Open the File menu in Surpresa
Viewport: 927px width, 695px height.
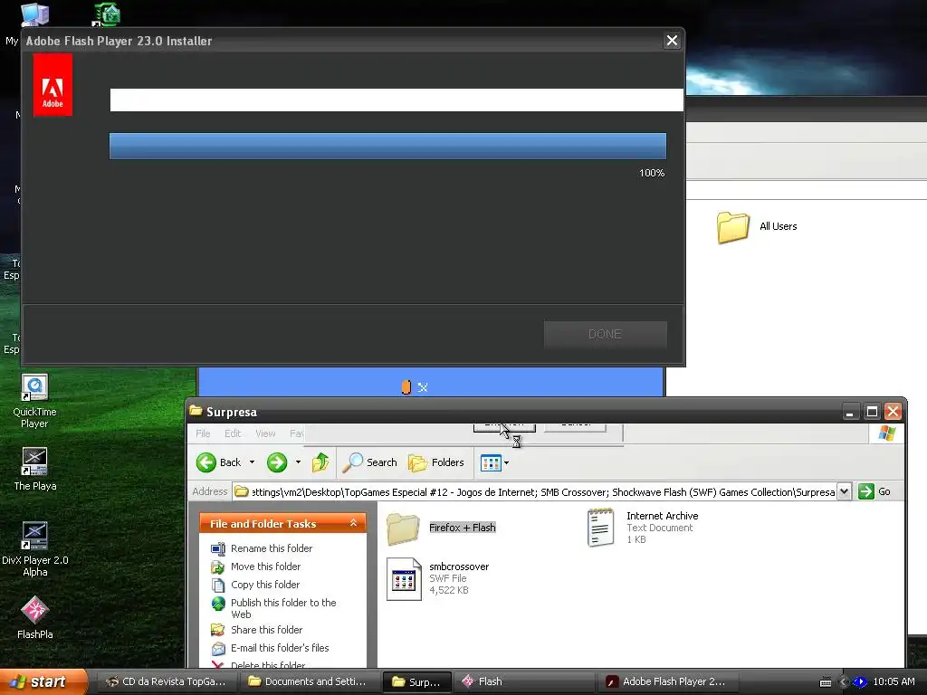(x=203, y=433)
